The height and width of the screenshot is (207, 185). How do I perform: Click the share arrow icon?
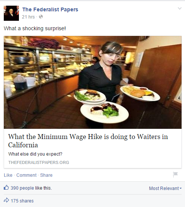[6, 200]
